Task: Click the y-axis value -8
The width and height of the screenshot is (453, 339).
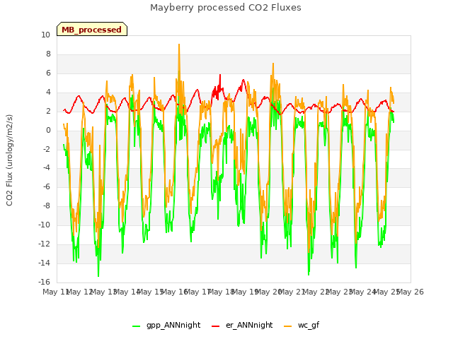Action: click(x=47, y=206)
